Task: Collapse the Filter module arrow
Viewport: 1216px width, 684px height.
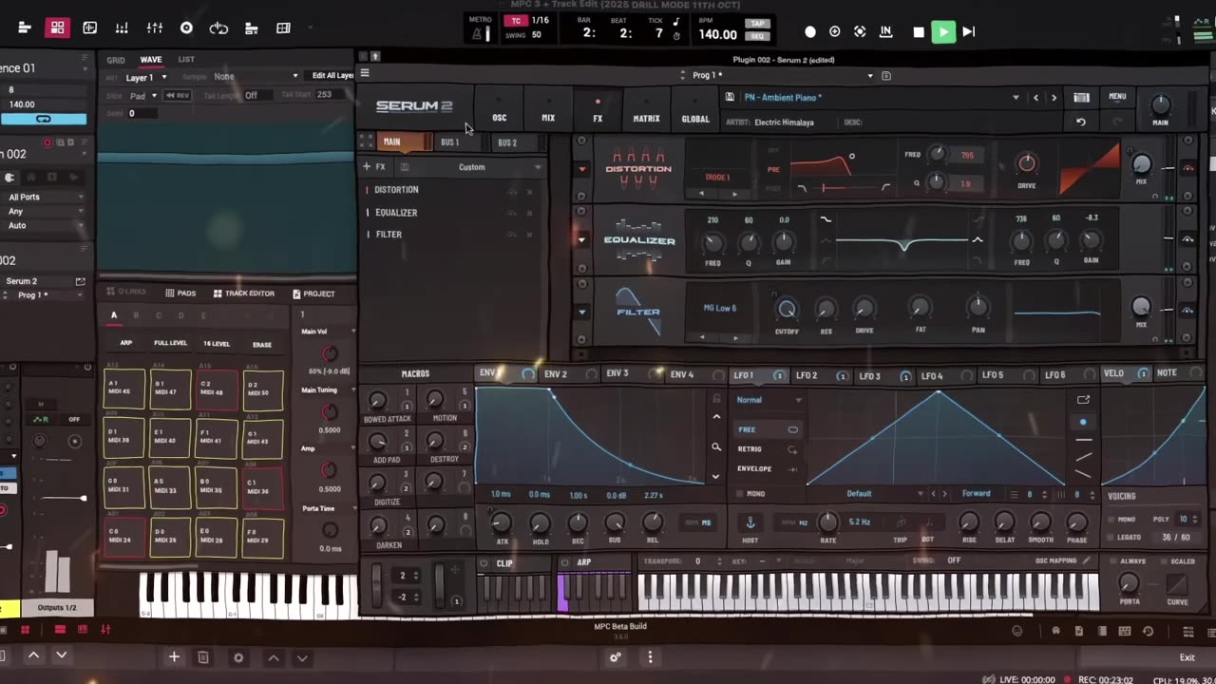Action: pos(582,312)
